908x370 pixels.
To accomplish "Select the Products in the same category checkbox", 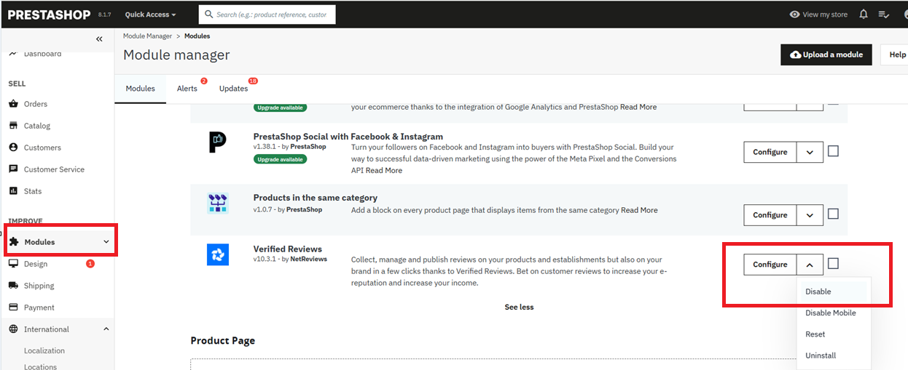I will 833,214.
